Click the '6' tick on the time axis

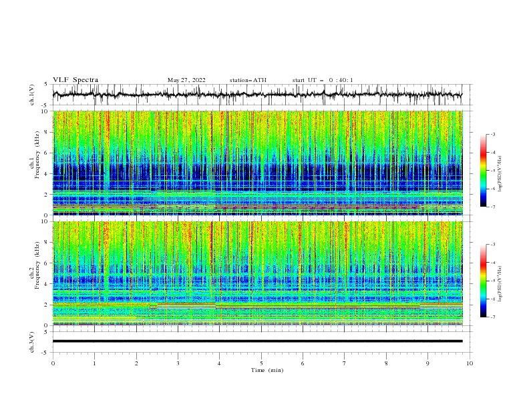click(303, 363)
